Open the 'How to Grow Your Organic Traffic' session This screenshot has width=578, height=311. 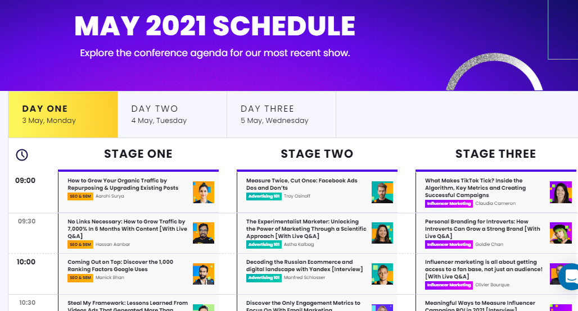point(123,184)
